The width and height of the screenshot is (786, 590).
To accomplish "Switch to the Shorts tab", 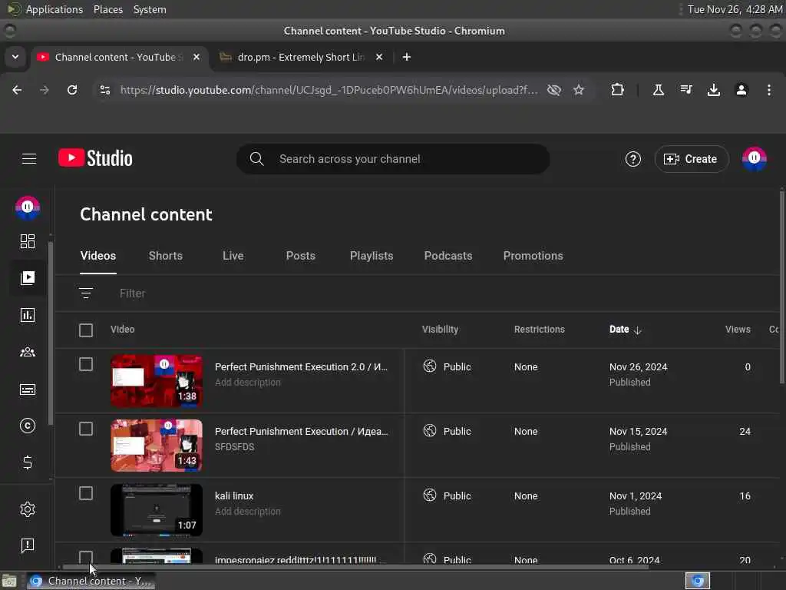I will pyautogui.click(x=166, y=256).
